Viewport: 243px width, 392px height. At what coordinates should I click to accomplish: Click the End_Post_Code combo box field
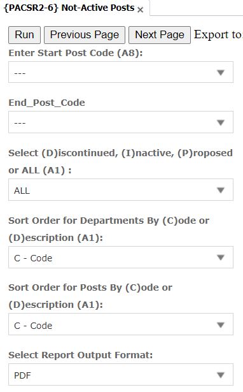(x=121, y=122)
